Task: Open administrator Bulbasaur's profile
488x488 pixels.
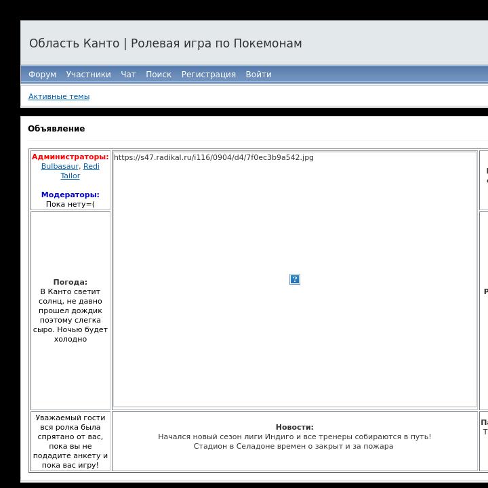Action: click(x=60, y=166)
